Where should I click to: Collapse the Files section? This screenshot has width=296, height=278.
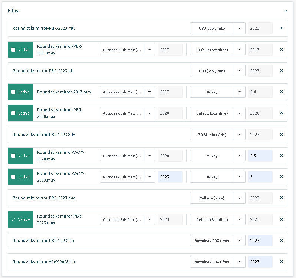coord(286,11)
